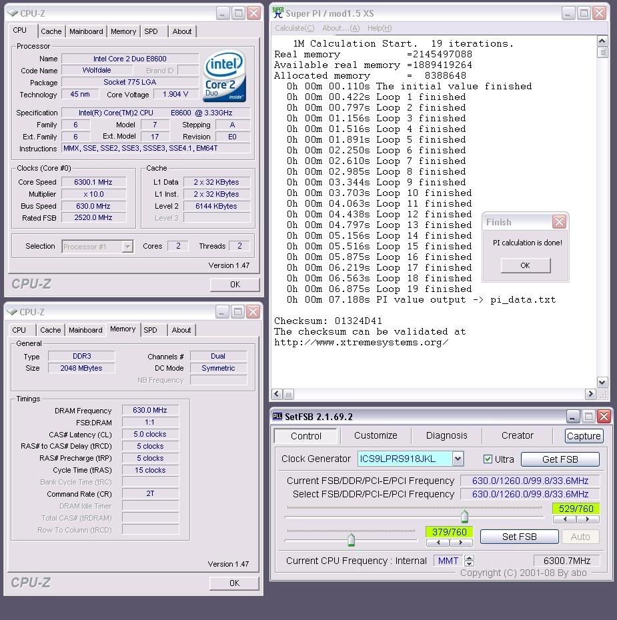Click the grayed Auto button in SetFSB
This screenshot has height=620, width=617.
click(x=580, y=537)
